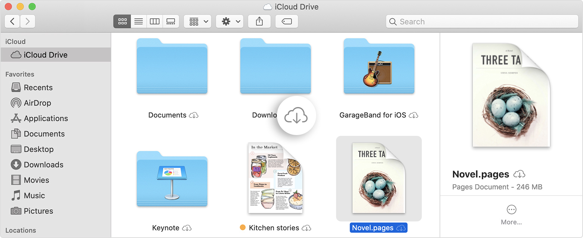Select iCloud Drive in the sidebar
This screenshot has height=238, width=583.
45,55
